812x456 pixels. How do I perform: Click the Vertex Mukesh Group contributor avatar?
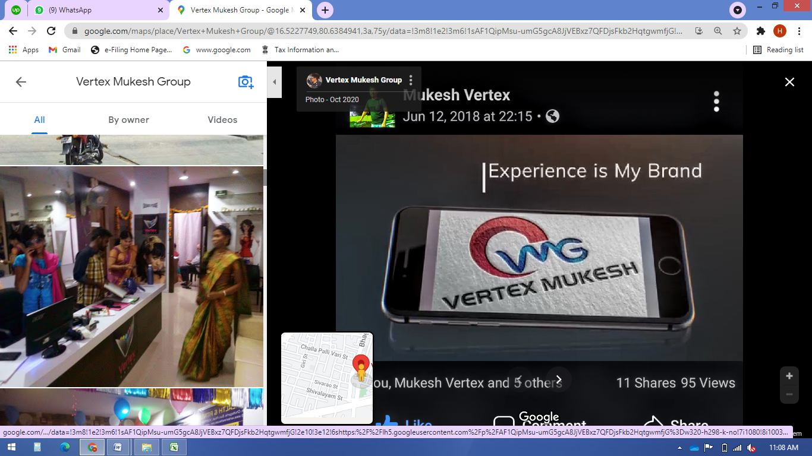(314, 80)
